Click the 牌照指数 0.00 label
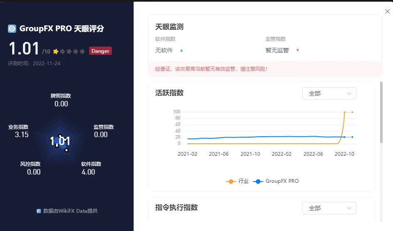This screenshot has width=393, height=231. pyautogui.click(x=61, y=100)
